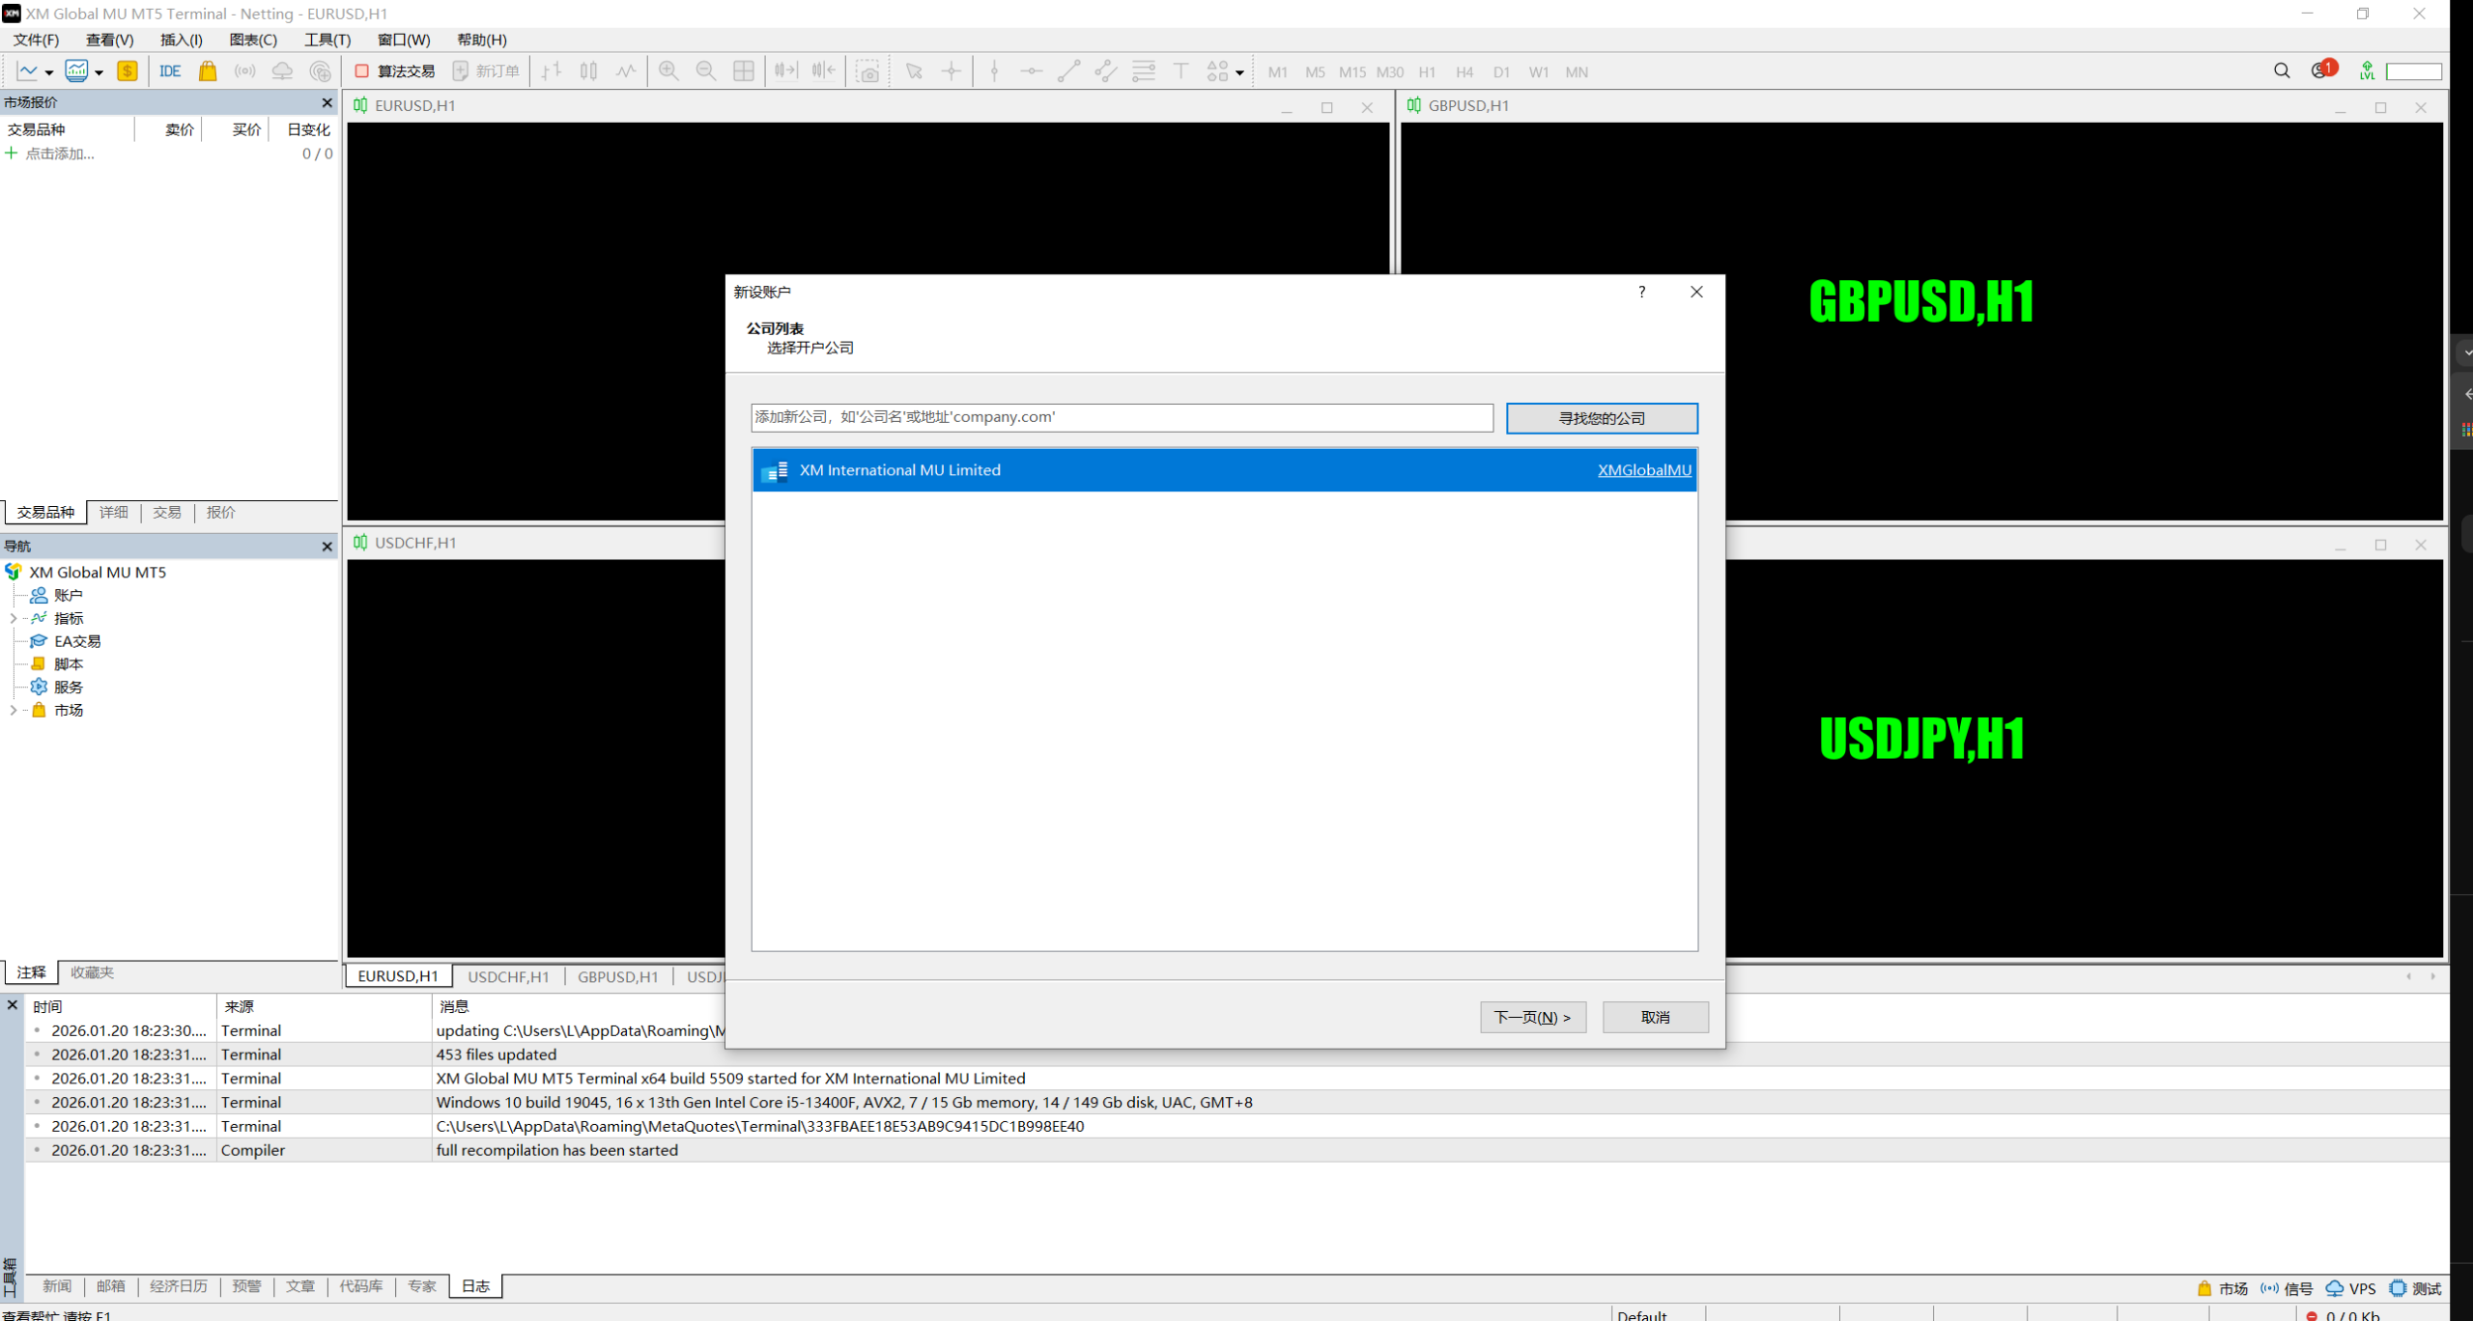Select the H4 timeframe

coord(1464,72)
